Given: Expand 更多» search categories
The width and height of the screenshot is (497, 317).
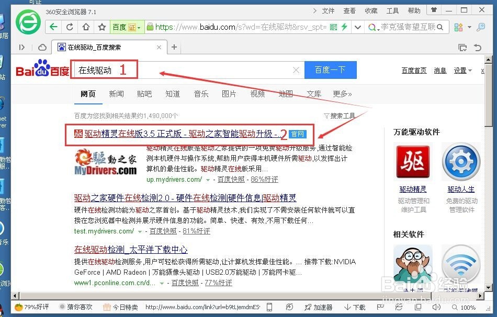Looking at the screenshot, I should (x=342, y=94).
